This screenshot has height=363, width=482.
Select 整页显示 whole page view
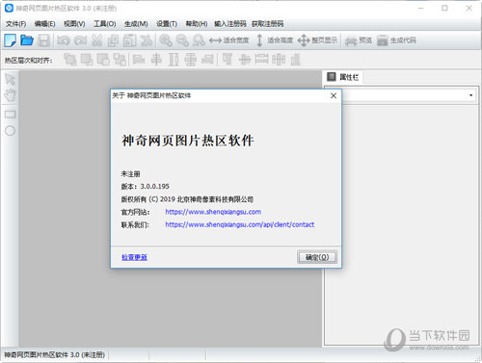(x=317, y=40)
